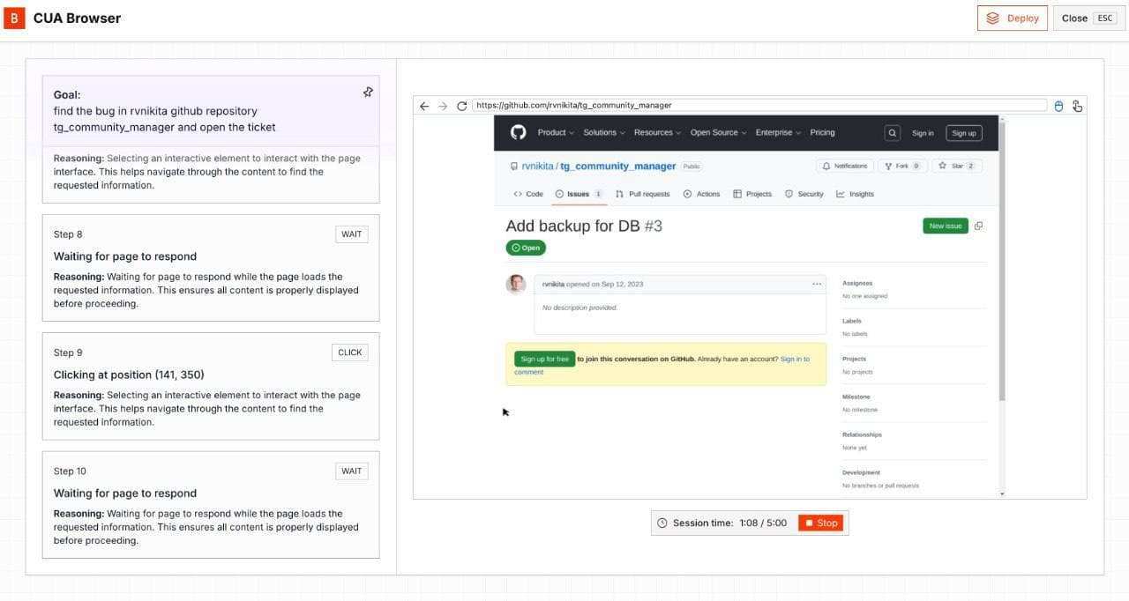This screenshot has height=601, width=1129.
Task: Stop the session with Stop button
Action: coord(820,523)
